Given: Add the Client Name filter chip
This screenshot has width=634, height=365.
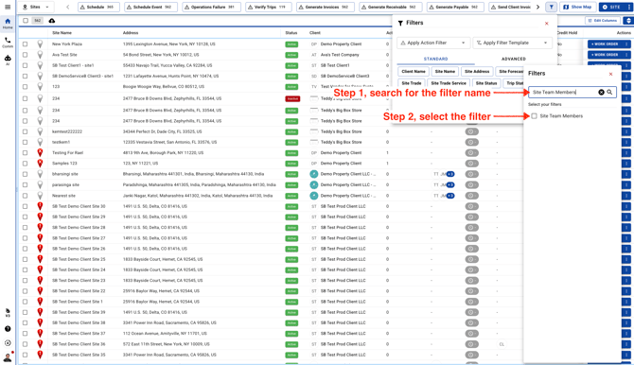Looking at the screenshot, I should pos(414,72).
